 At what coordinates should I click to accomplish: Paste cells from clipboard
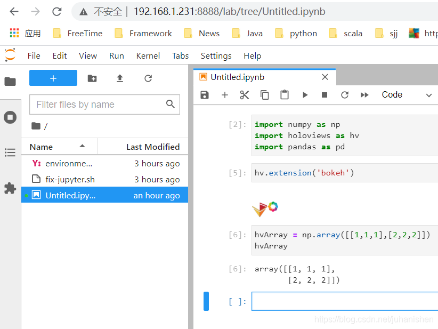[x=285, y=95]
